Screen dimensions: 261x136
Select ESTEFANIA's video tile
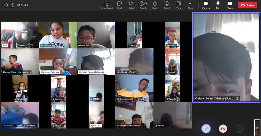pos(58,35)
